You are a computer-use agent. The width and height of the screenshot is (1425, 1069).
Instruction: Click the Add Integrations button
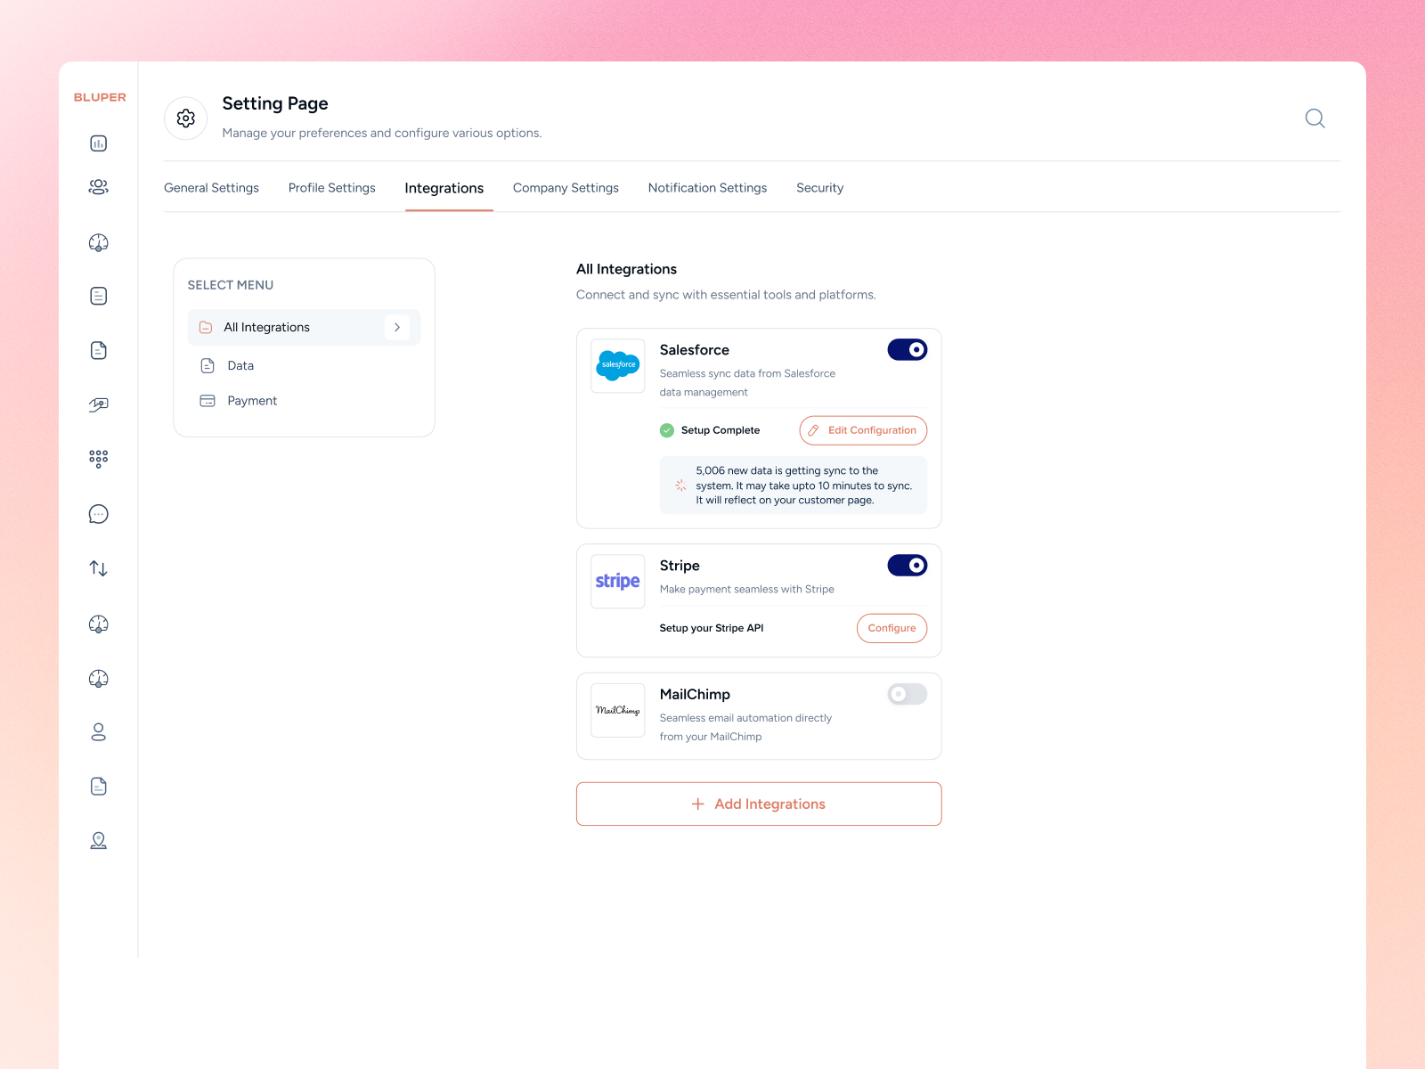pyautogui.click(x=758, y=804)
